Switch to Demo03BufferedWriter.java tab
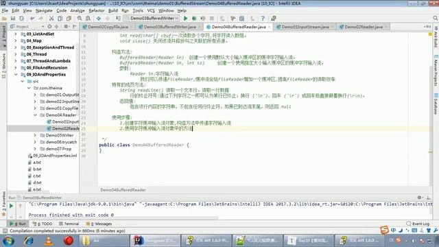 click(x=169, y=27)
